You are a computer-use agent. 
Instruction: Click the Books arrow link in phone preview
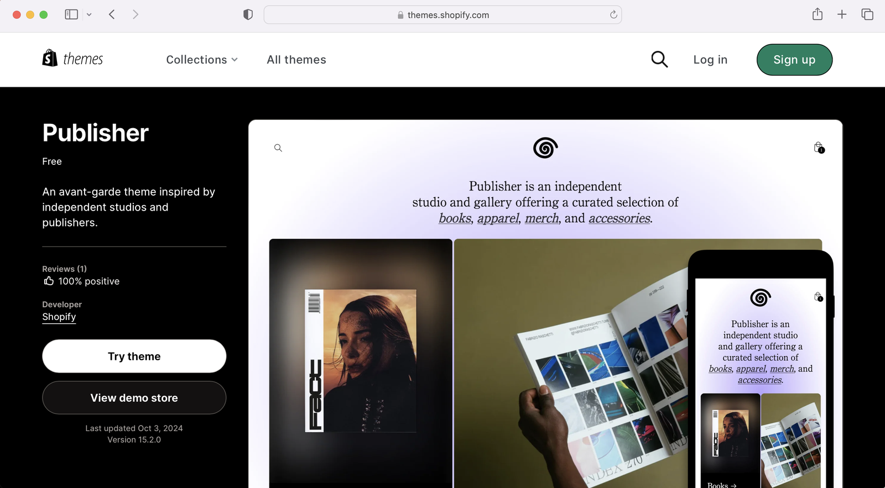(x=722, y=485)
